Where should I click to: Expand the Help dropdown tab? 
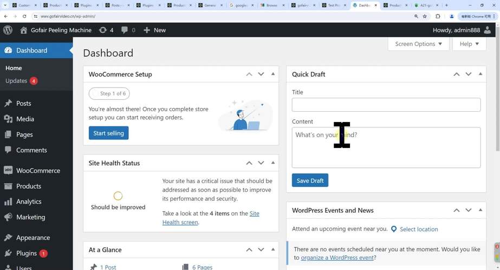pyautogui.click(x=469, y=44)
